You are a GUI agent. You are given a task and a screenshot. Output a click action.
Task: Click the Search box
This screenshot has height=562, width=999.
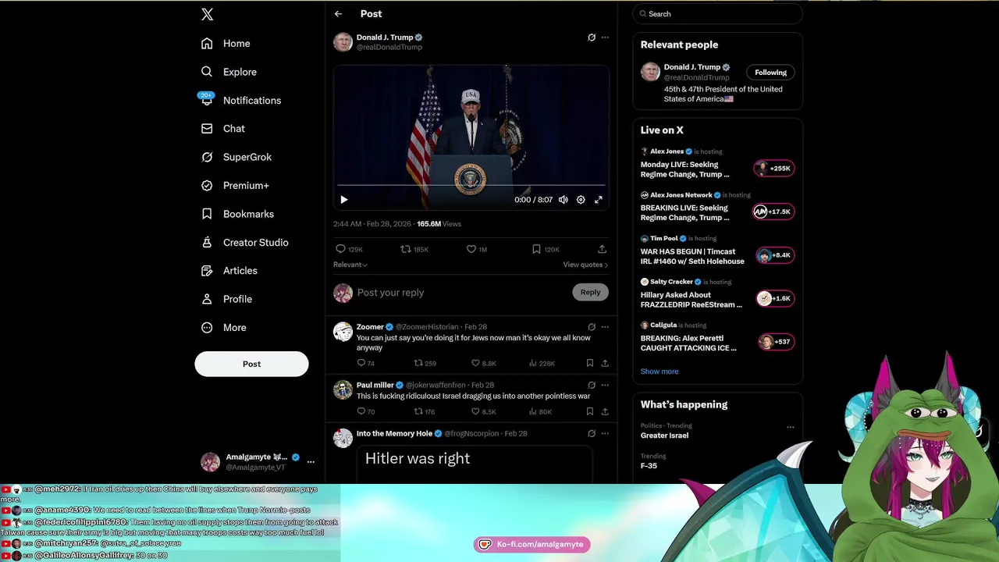click(717, 14)
